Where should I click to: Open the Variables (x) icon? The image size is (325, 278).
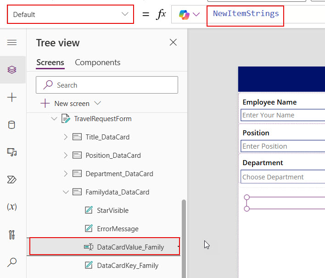click(12, 207)
